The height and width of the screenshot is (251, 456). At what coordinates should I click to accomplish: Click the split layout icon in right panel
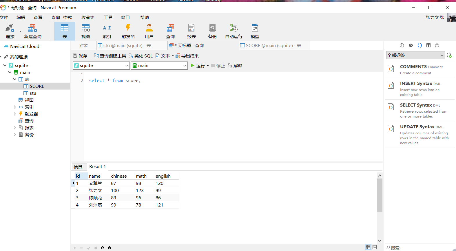pos(428,45)
